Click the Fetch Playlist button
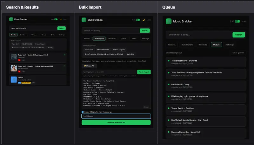The height and width of the screenshot is (145, 254). [144, 72]
